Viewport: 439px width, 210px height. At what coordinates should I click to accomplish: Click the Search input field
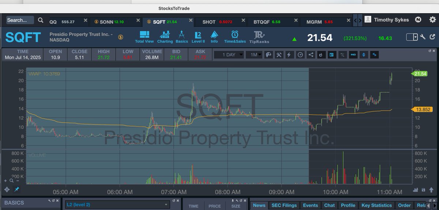[20, 20]
